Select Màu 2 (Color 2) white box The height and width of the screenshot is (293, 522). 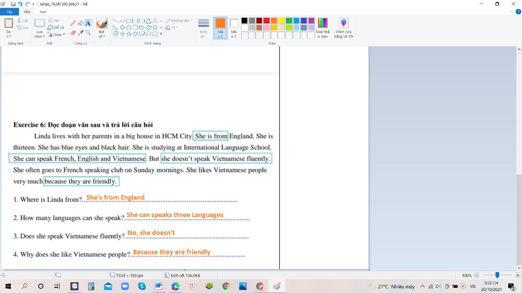234,28
